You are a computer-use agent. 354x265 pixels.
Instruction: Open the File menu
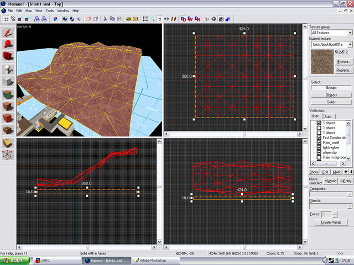[10, 11]
